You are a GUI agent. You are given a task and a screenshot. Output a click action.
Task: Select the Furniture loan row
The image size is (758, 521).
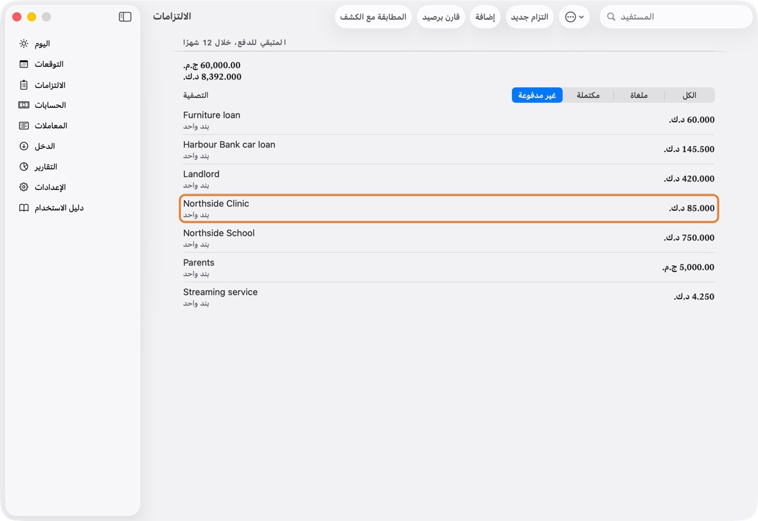click(448, 120)
